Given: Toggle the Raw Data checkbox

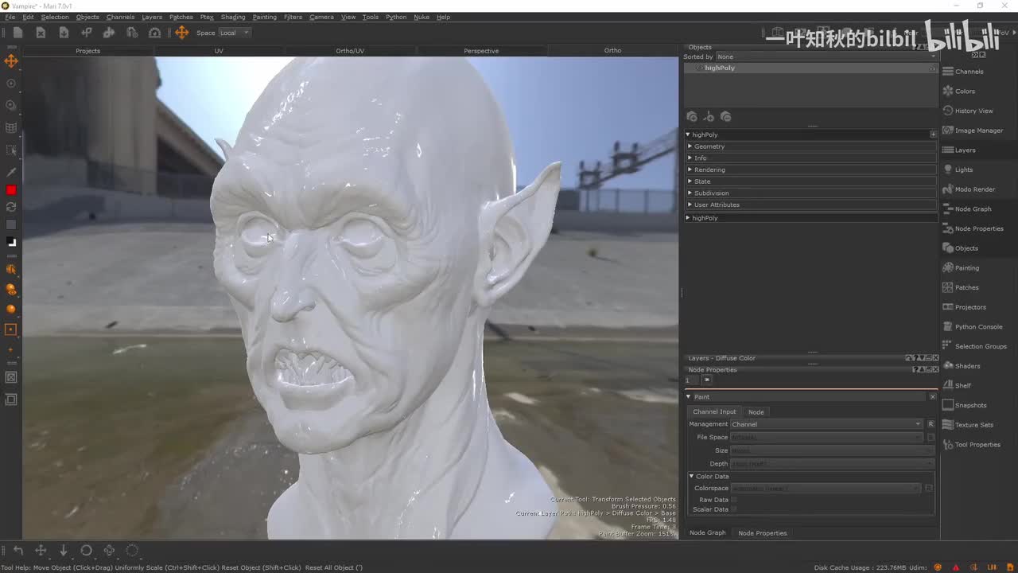Looking at the screenshot, I should 733,500.
